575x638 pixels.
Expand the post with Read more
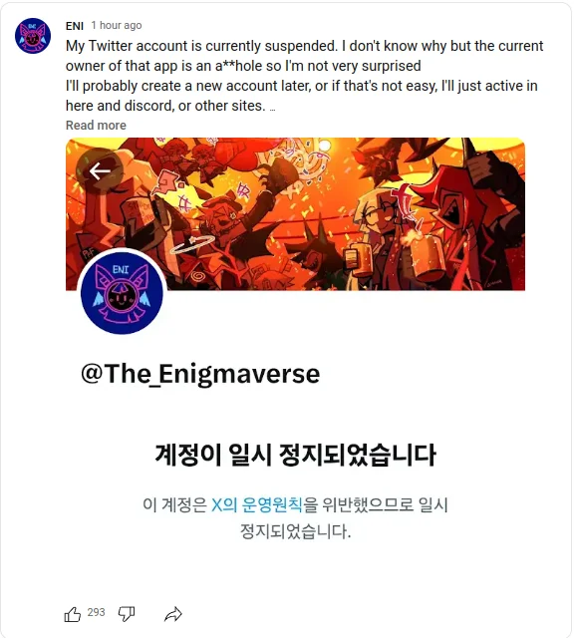pyautogui.click(x=96, y=125)
